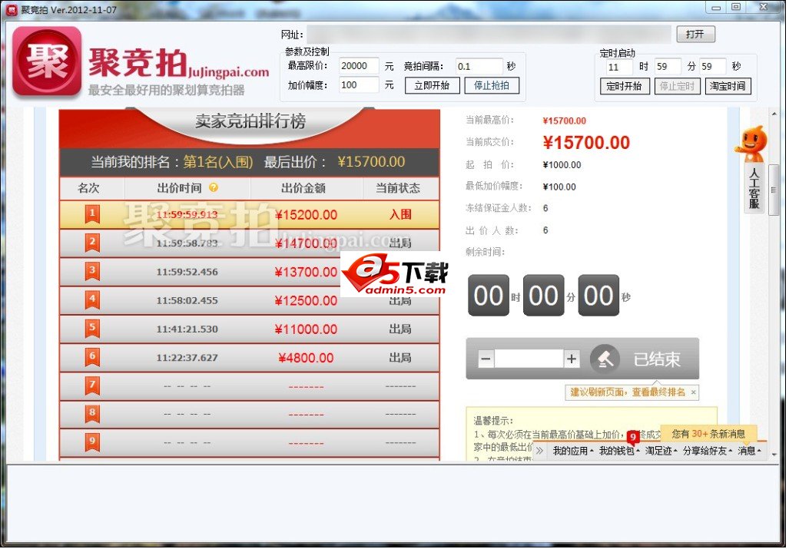Click the 网址 URL input field

[x=490, y=35]
